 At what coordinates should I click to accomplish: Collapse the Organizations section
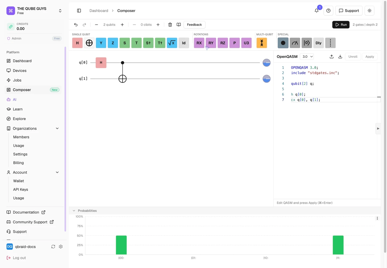pos(57,128)
